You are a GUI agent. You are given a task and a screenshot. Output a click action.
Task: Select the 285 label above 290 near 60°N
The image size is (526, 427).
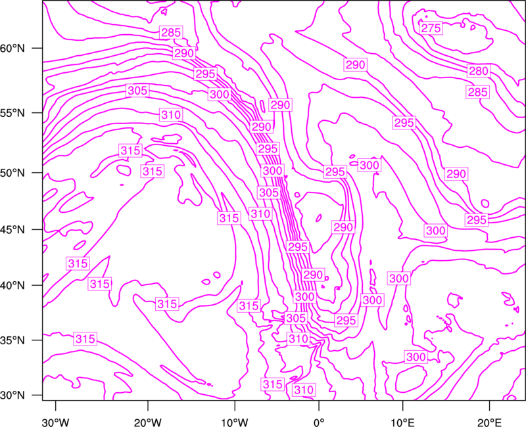pyautogui.click(x=171, y=32)
